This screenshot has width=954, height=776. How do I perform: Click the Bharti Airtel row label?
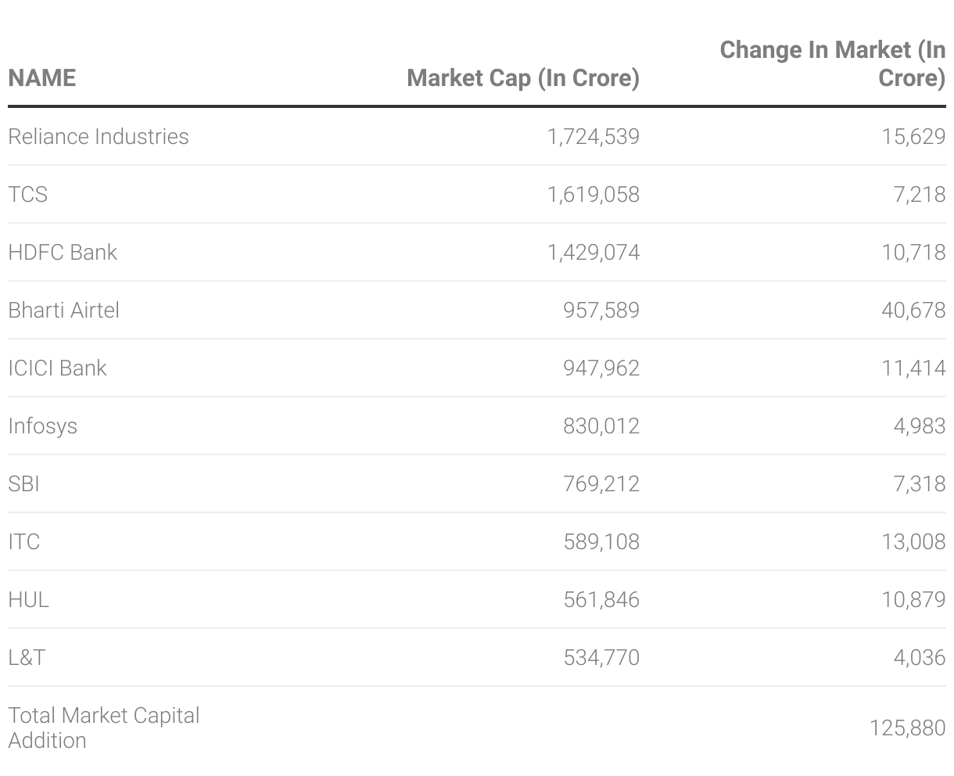pos(64,311)
